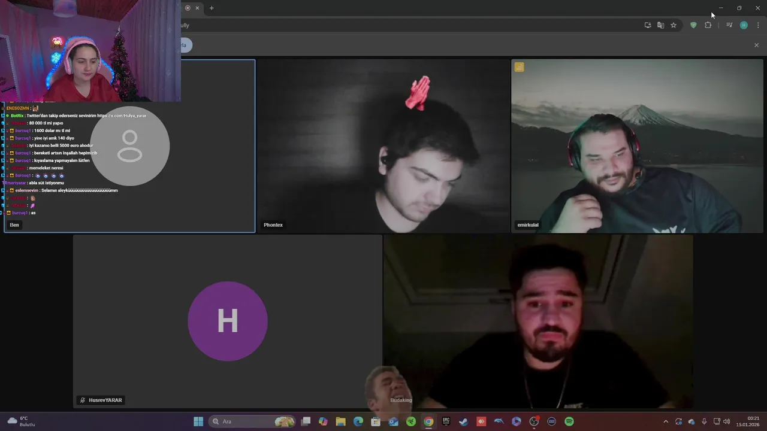Click the microphone tray icon

coord(704,421)
